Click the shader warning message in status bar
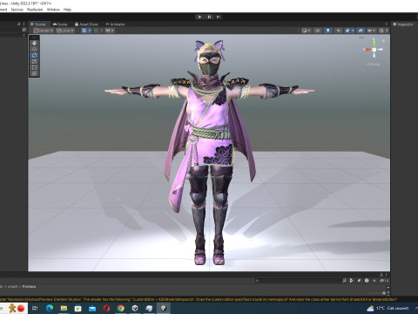 click(199, 299)
